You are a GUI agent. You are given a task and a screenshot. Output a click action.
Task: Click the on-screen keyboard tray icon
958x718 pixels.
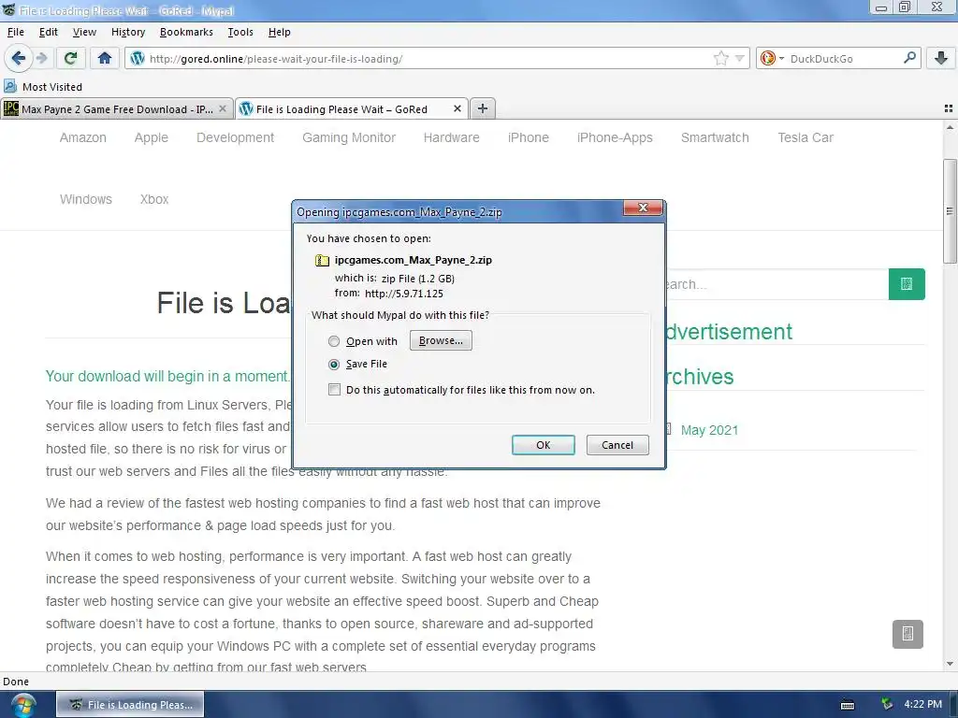coord(848,705)
